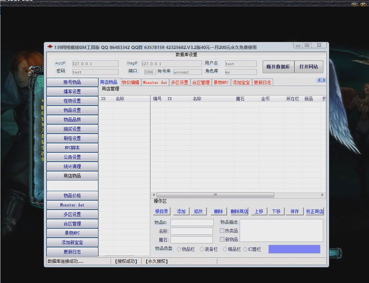
Task: Click the 物品ID input field
Action: 192,223
